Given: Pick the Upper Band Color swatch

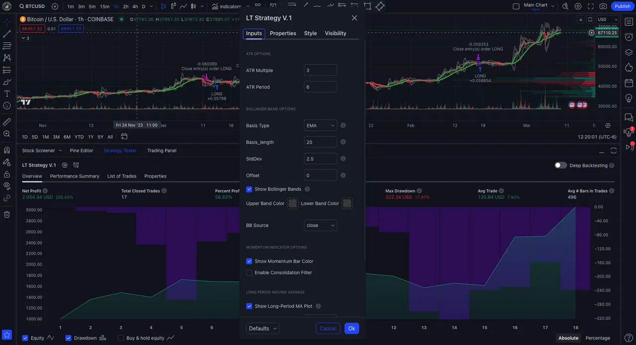Looking at the screenshot, I should (293, 203).
